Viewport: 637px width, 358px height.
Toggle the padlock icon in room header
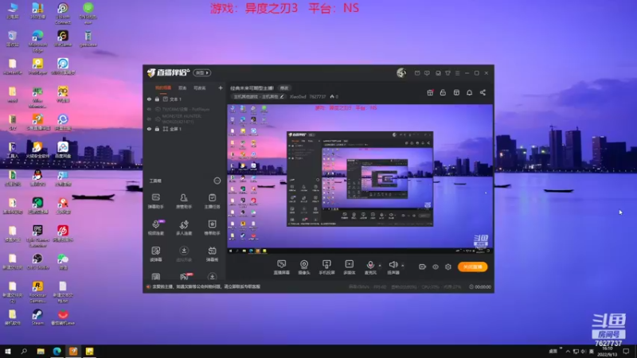click(443, 92)
